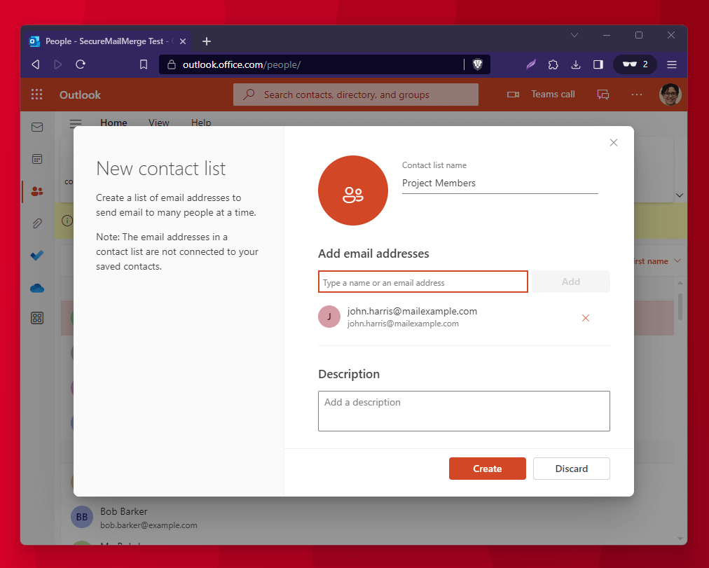709x568 pixels.
Task: Open Mail from the left sidebar
Action: click(x=37, y=127)
